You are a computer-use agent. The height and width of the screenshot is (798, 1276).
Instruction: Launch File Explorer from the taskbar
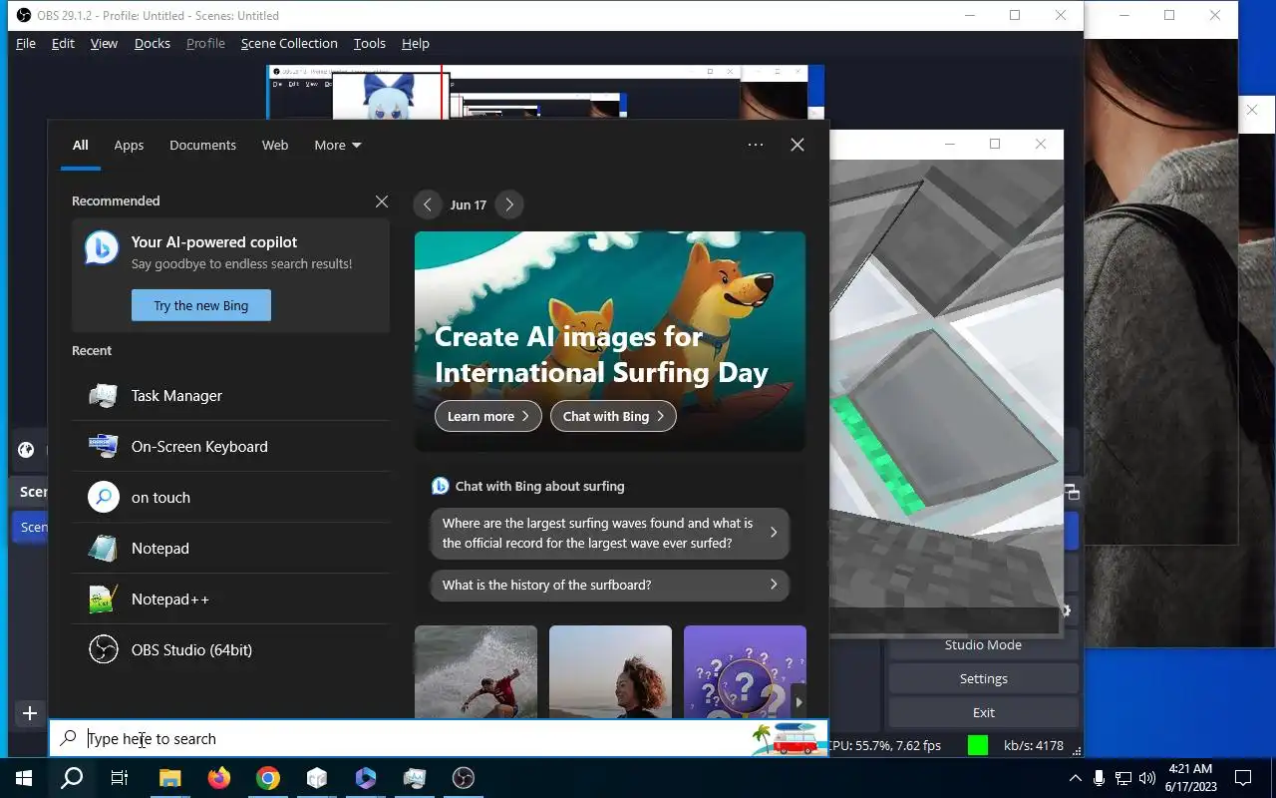pyautogui.click(x=169, y=778)
